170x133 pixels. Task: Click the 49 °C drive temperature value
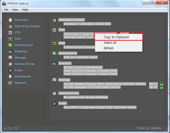coord(153,84)
